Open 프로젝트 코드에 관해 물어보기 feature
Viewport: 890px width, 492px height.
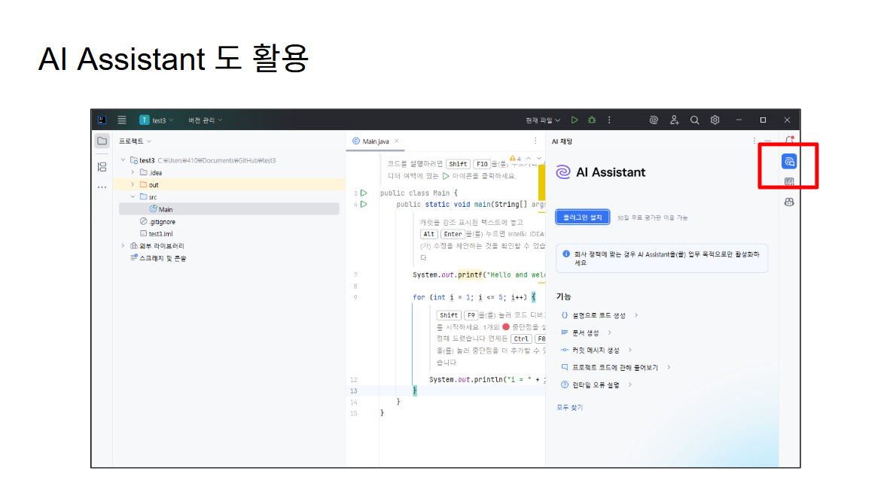click(616, 367)
